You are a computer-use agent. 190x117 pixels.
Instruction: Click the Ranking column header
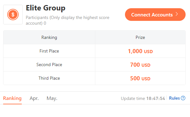pyautogui.click(x=49, y=37)
